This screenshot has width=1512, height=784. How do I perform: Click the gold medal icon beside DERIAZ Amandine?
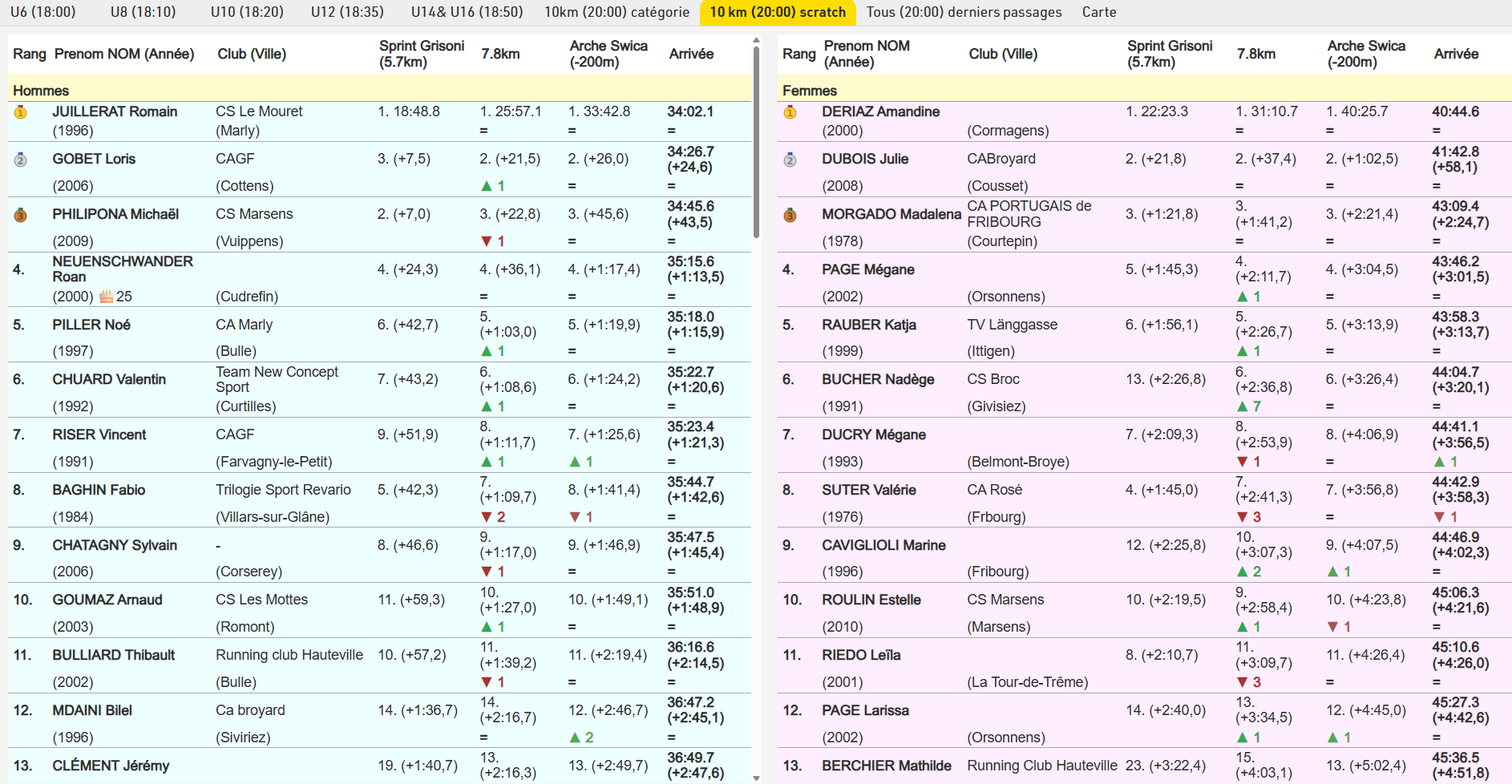(x=790, y=112)
